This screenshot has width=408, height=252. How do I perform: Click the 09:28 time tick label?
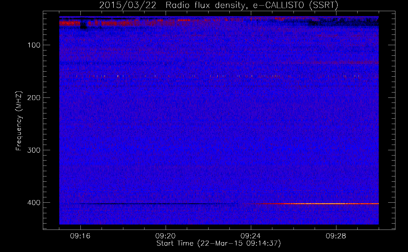tap(336, 236)
